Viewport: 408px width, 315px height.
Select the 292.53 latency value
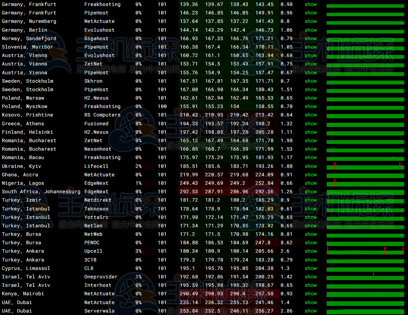[188, 191]
